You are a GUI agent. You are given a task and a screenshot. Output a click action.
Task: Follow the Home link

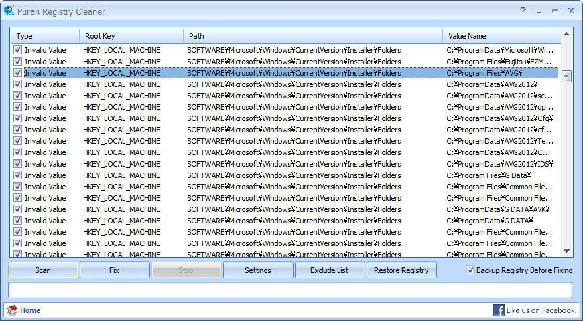30,310
